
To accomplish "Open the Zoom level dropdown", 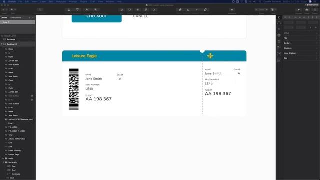I will click(261, 10).
